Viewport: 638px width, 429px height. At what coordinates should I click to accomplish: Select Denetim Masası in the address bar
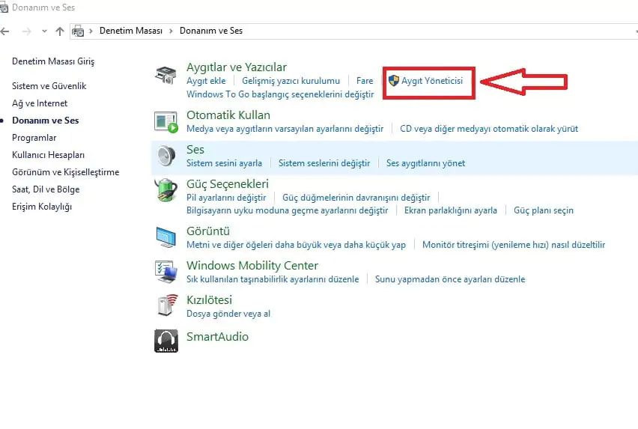point(131,31)
